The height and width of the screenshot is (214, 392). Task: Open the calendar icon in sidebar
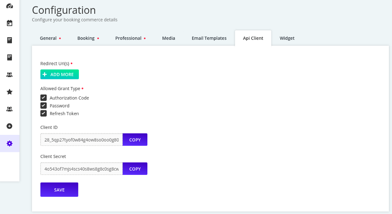click(10, 23)
